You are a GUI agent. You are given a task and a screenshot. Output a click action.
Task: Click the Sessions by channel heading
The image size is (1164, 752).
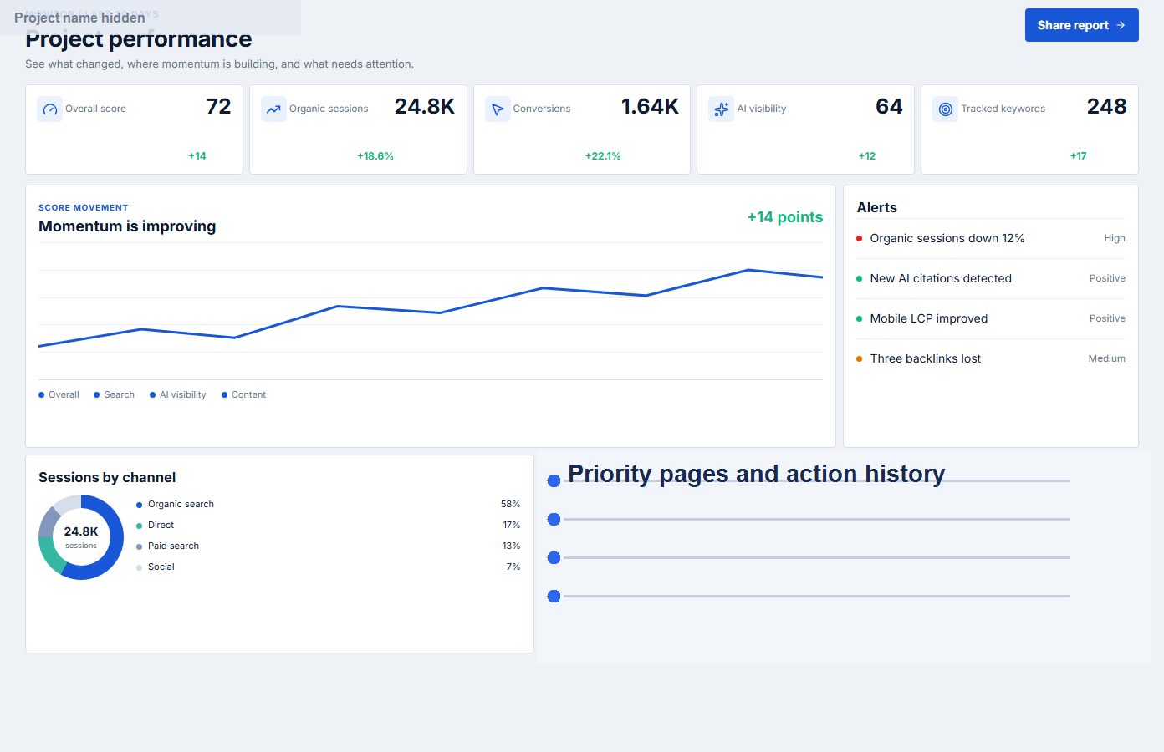[x=107, y=477]
